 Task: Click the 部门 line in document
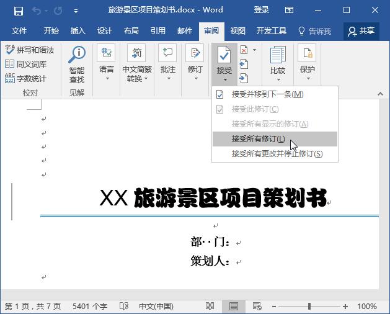tap(210, 242)
